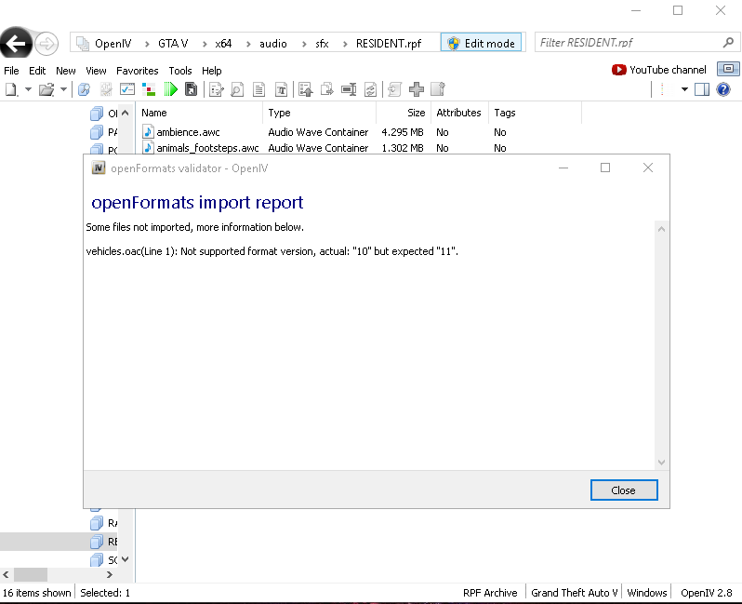Image resolution: width=742 pixels, height=604 pixels.
Task: Close the openFormats validator dialog window
Action: (x=648, y=168)
